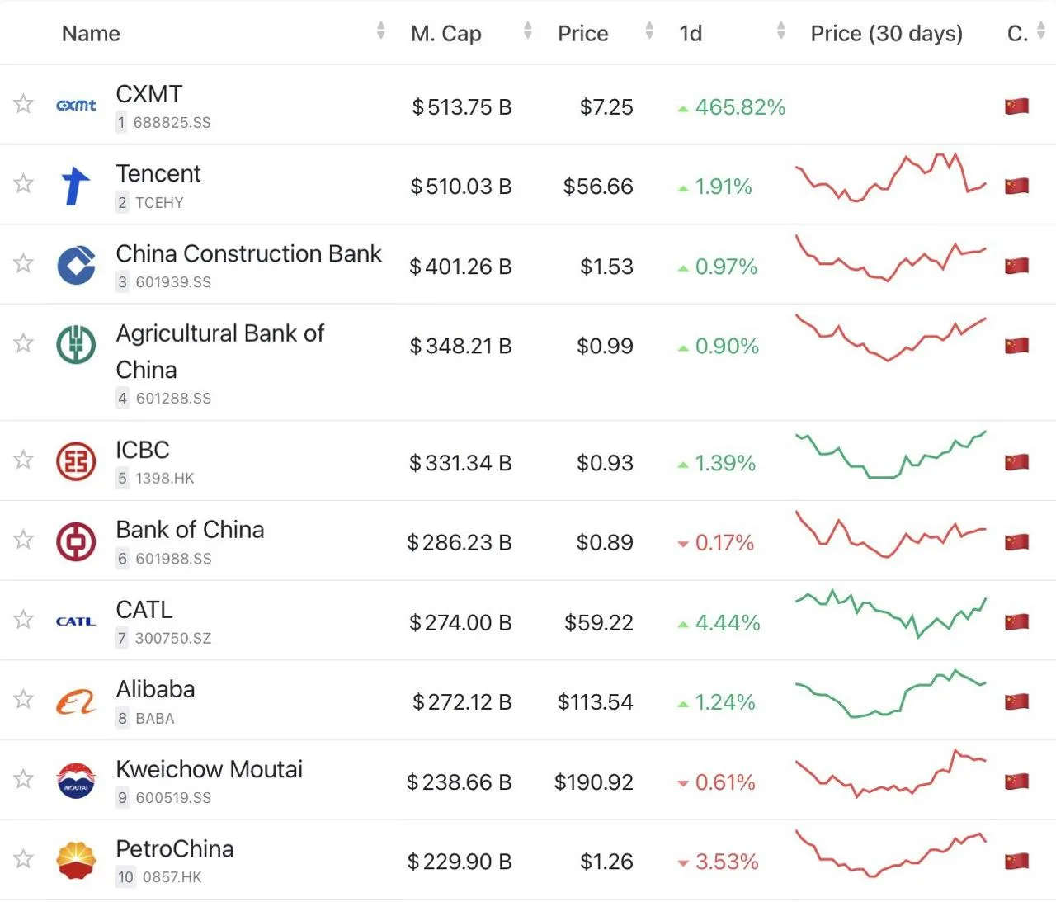Open the Kweichow Moutai company link

(x=210, y=769)
